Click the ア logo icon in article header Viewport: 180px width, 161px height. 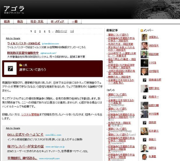pos(10,69)
